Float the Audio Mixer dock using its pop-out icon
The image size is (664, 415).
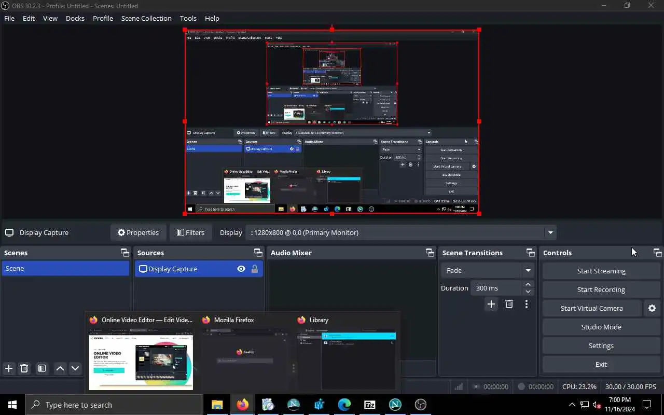(430, 253)
